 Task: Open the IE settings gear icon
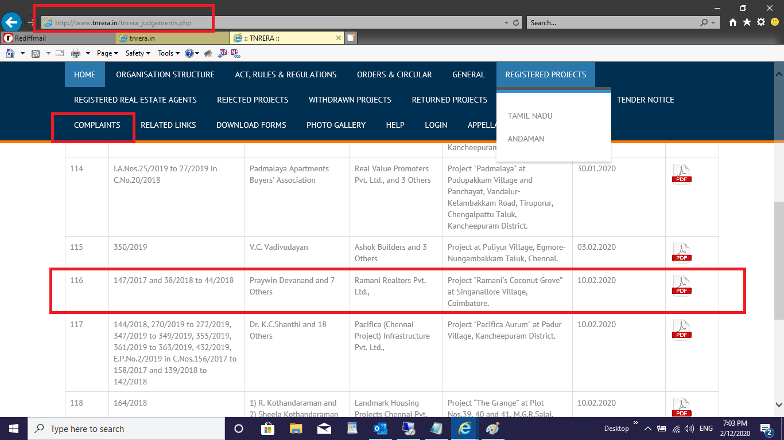click(760, 22)
